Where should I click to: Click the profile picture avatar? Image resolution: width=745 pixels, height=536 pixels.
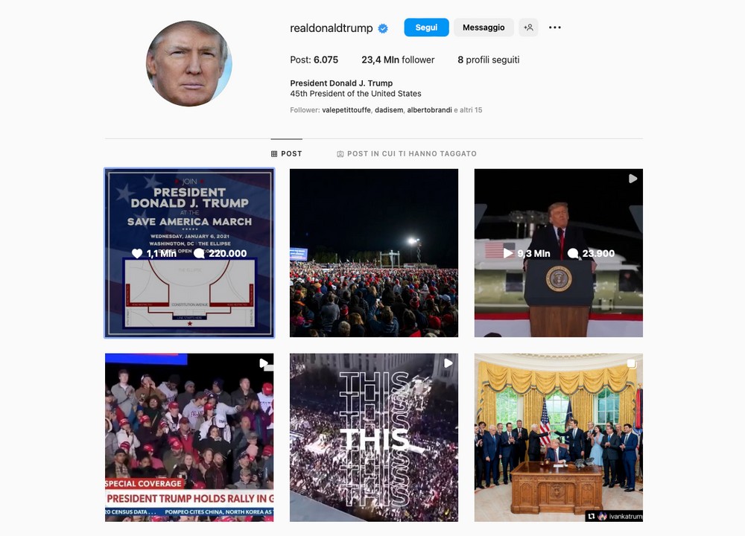[x=189, y=63]
